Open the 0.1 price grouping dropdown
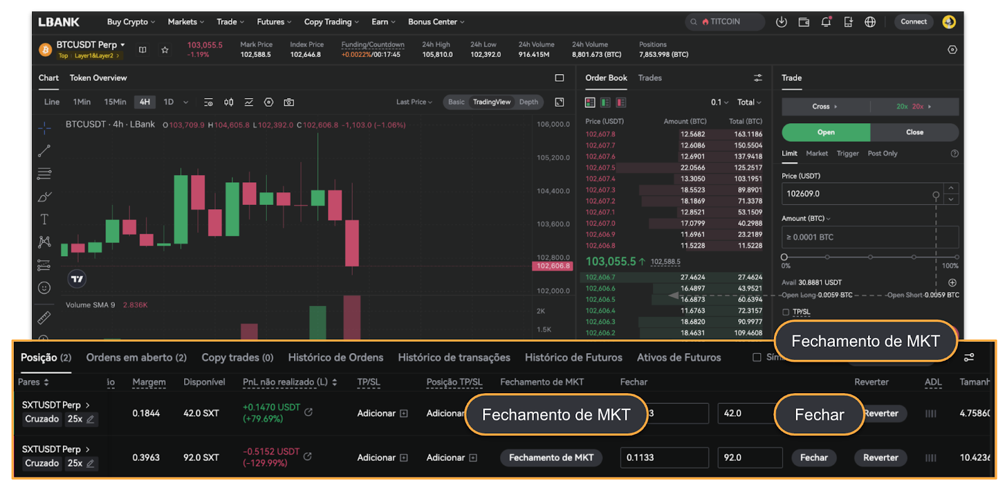Screen dimensions: 1005x488 pos(720,102)
